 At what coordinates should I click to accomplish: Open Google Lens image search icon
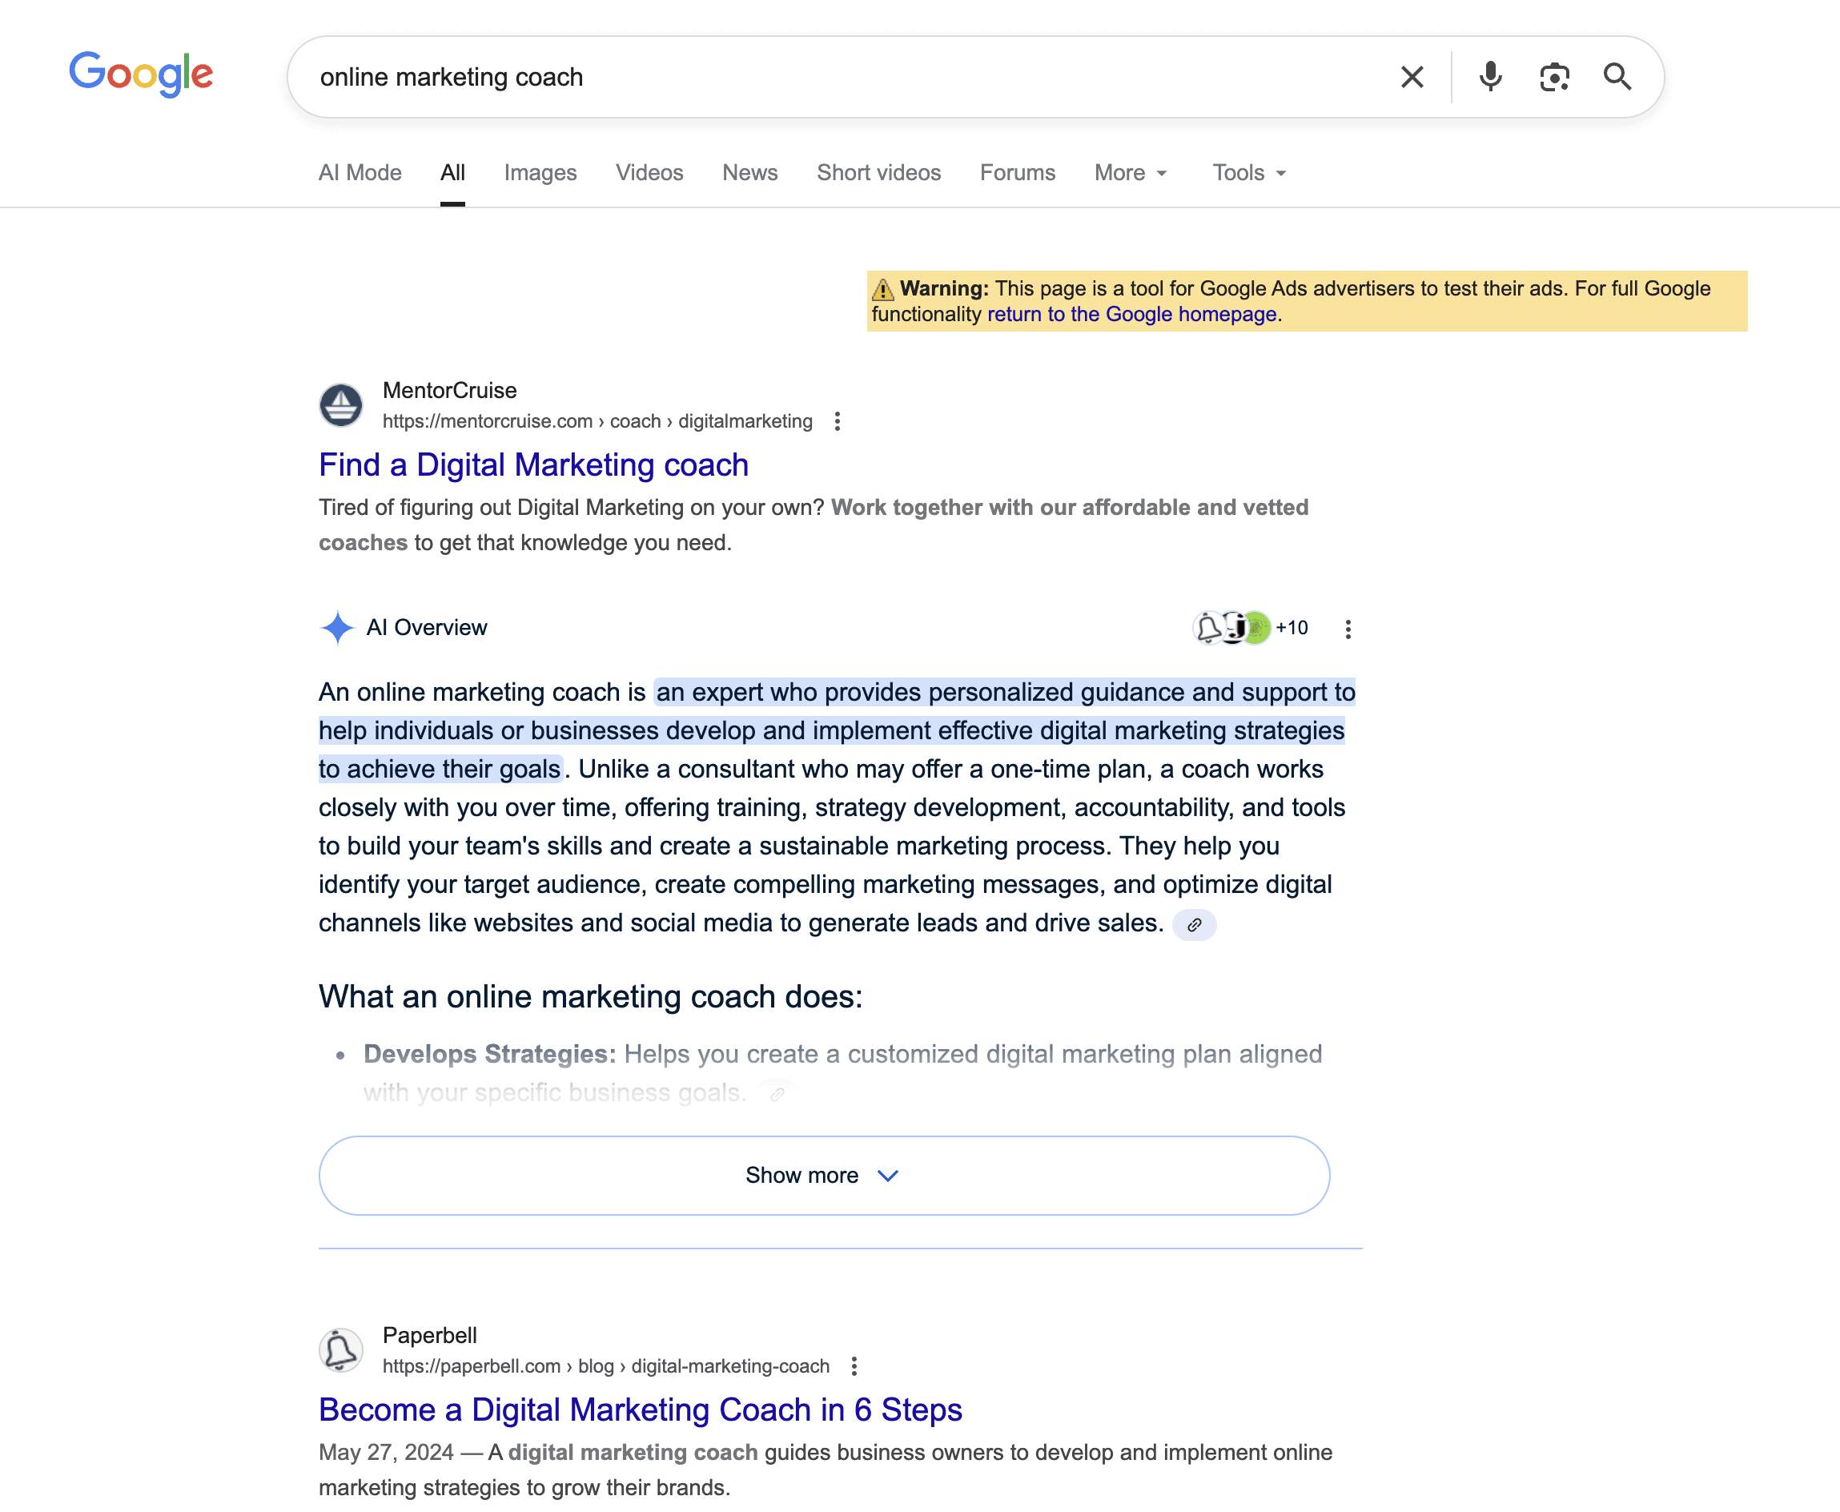(1553, 78)
